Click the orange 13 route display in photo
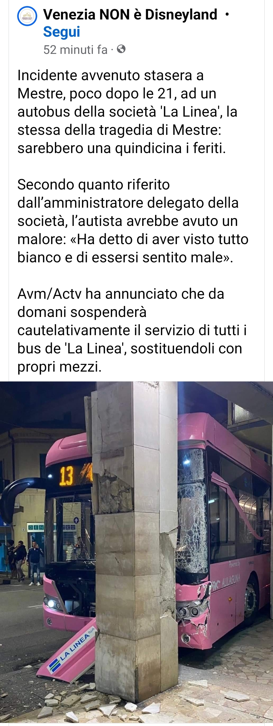This screenshot has width=273, height=726. point(66,476)
